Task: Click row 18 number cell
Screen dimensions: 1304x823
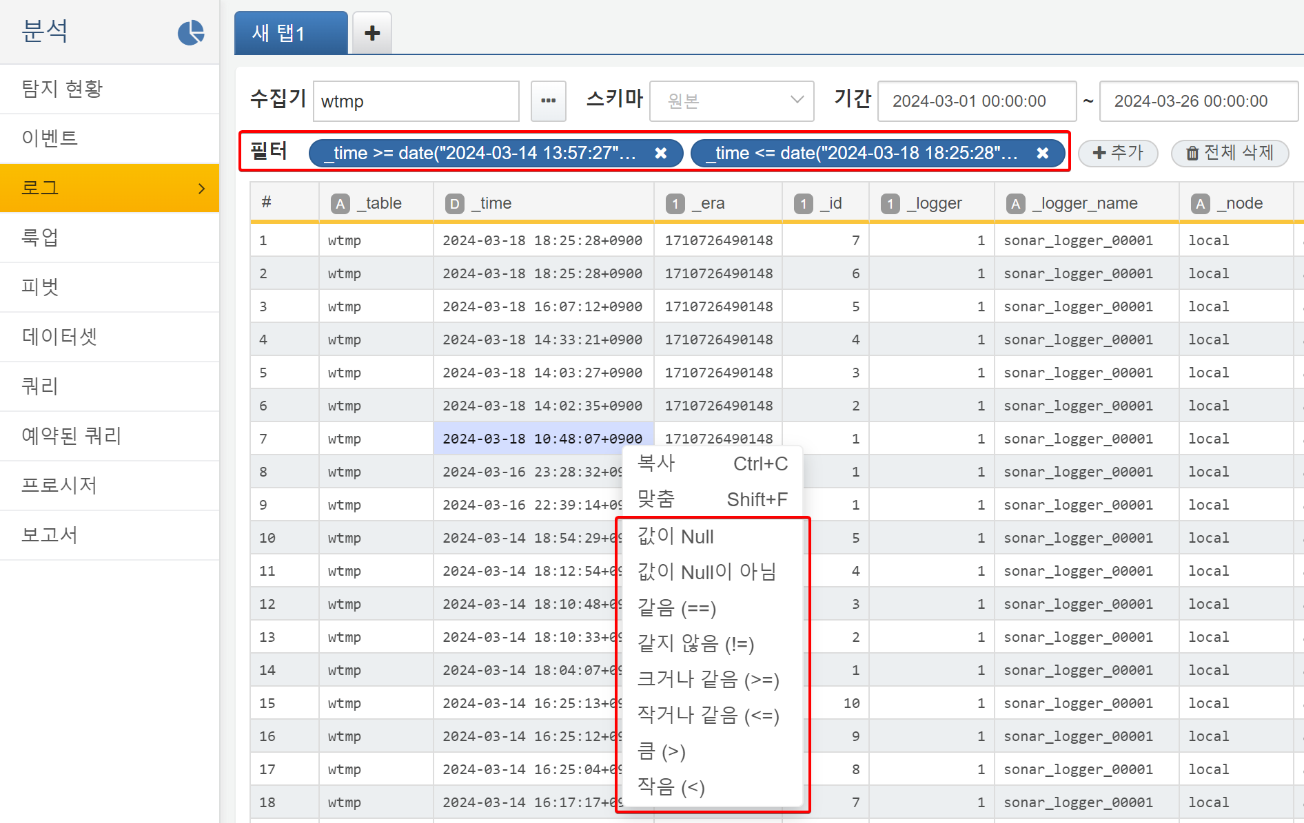Action: [285, 802]
